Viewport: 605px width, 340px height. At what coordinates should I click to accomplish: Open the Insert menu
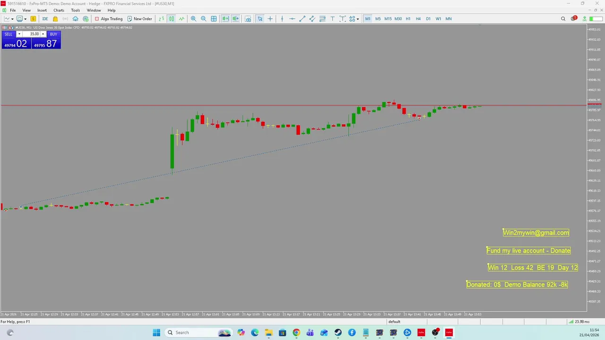tap(42, 10)
